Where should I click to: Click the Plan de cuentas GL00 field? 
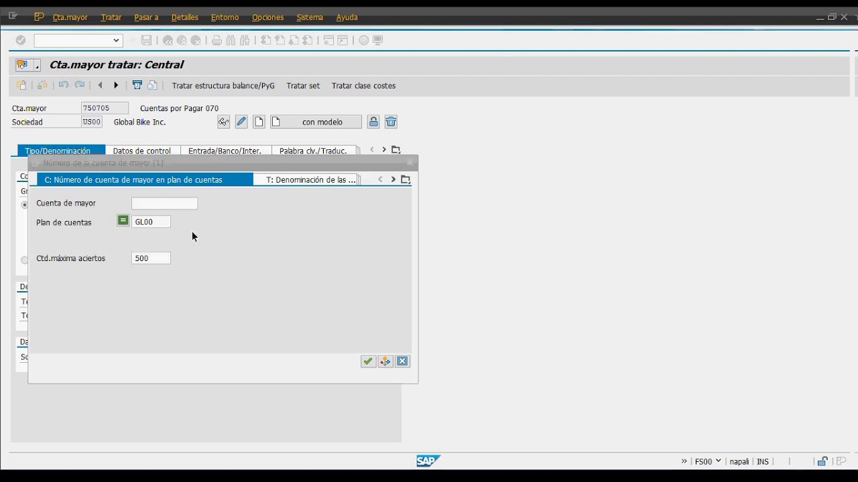click(x=151, y=222)
